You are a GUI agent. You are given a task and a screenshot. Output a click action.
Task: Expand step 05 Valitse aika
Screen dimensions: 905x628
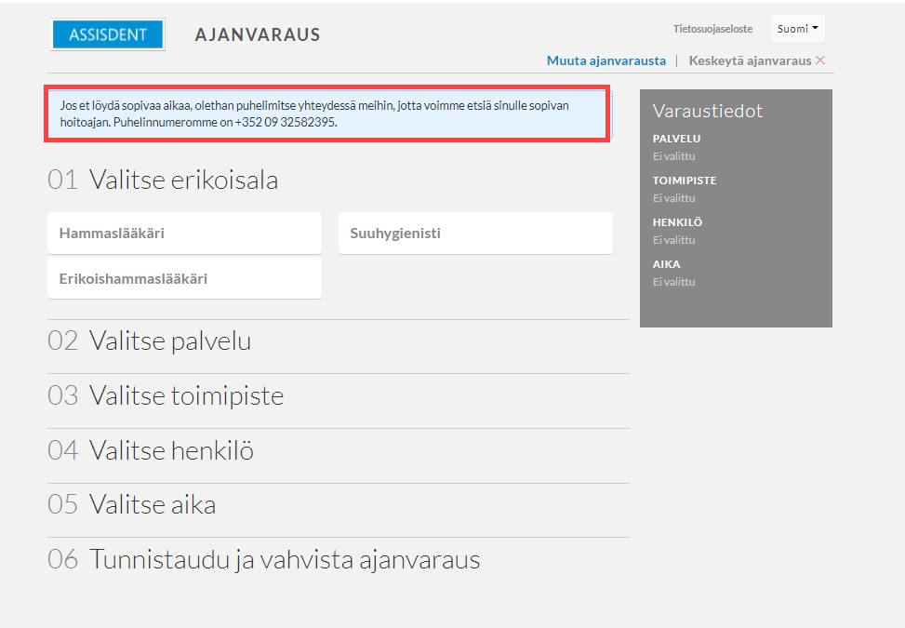[x=131, y=504]
